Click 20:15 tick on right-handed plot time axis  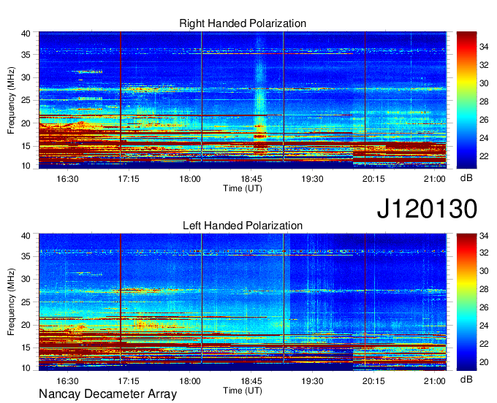coord(373,179)
